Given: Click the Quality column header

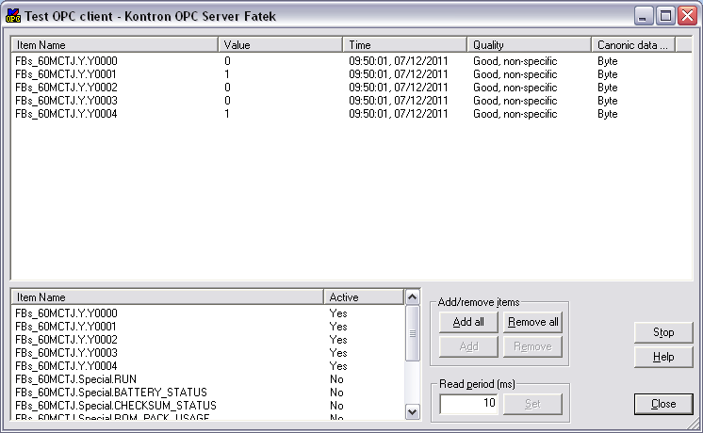Looking at the screenshot, I should click(529, 45).
